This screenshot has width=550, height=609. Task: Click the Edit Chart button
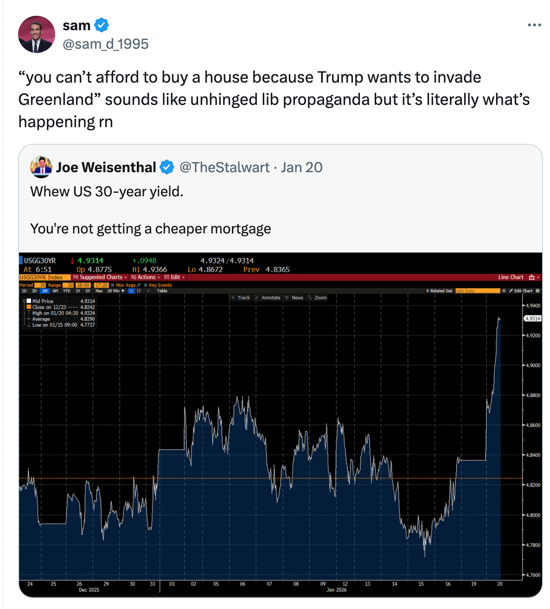tap(520, 291)
